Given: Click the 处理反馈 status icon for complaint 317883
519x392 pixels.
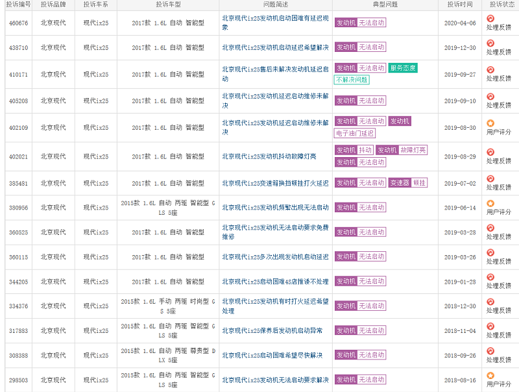Looking at the screenshot, I should coord(490,326).
